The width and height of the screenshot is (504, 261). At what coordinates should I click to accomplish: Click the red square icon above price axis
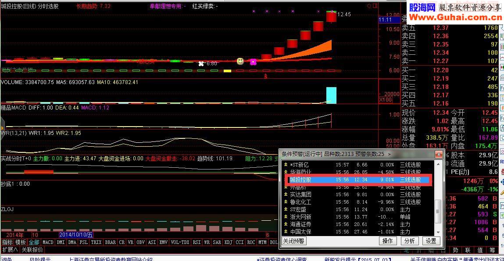point(375,6)
